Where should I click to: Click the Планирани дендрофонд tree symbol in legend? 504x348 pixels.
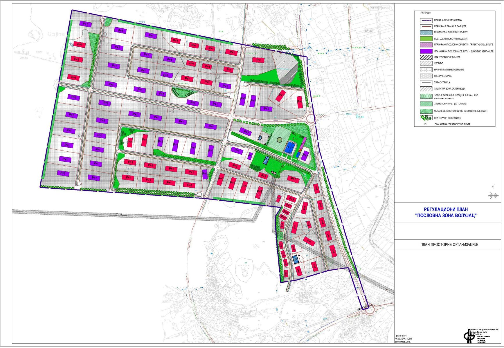pyautogui.click(x=426, y=118)
